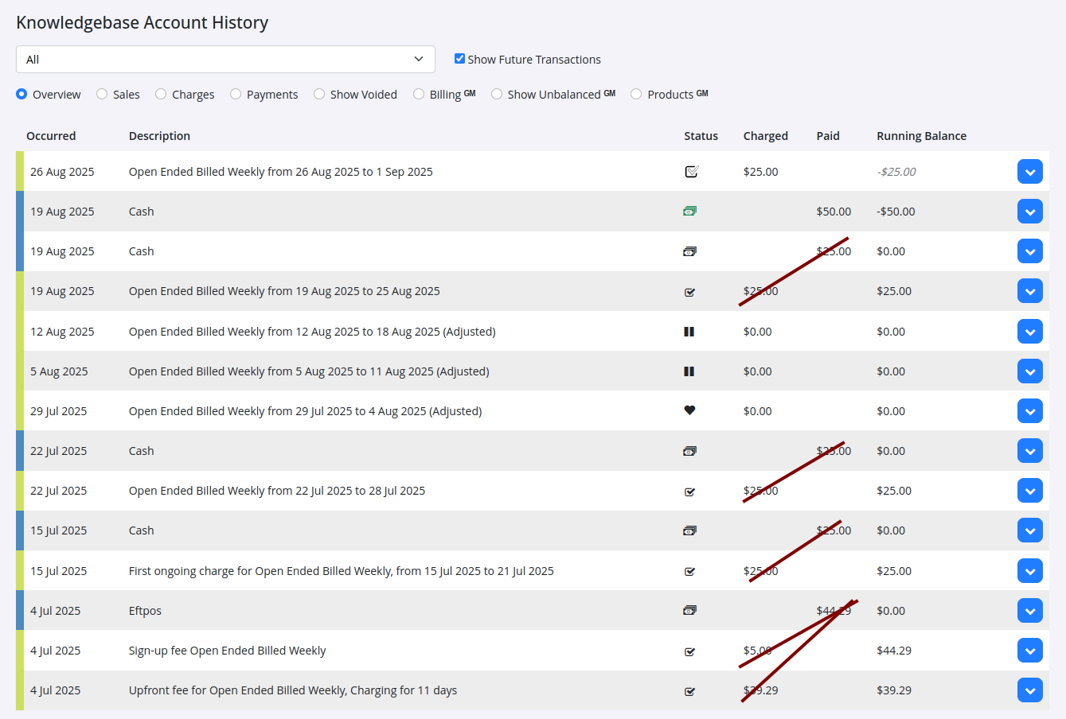Click the $44.29 running balance in Sign-up fee row
This screenshot has height=719, width=1066.
coord(894,651)
